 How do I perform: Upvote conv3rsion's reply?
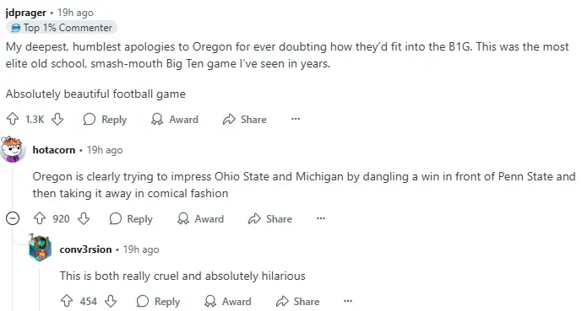[x=67, y=301]
